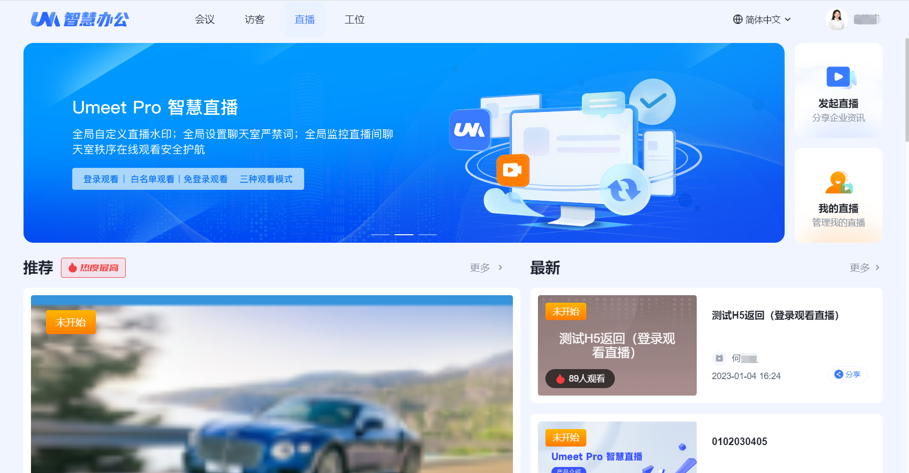This screenshot has width=909, height=473.
Task: Open the recommended blue car thumbnail
Action: 272,384
